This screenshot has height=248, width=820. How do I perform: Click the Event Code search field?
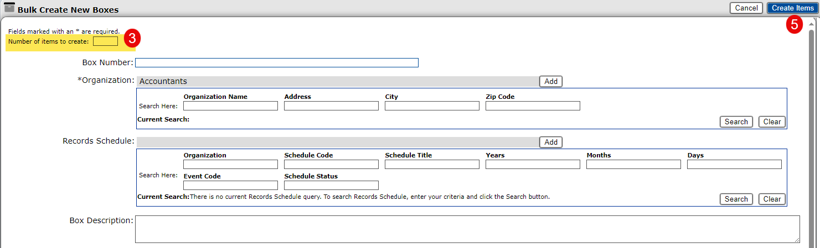click(230, 186)
